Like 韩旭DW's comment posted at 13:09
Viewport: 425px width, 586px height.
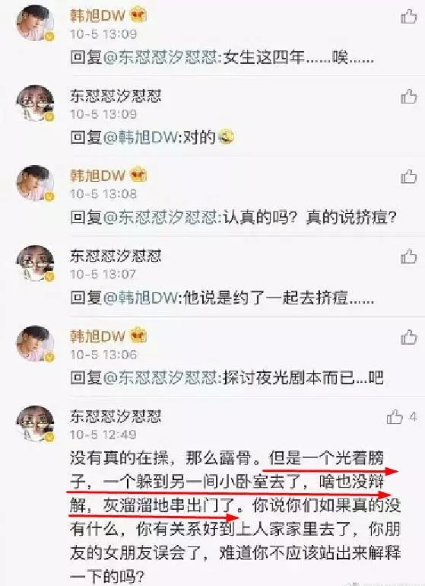pos(408,17)
